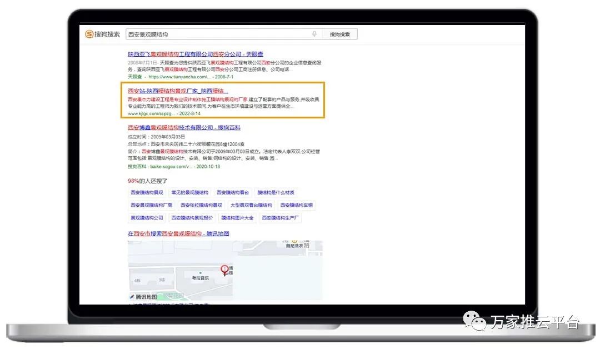This screenshot has width=600, height=349.
Task: Select related search 西安膜结构景观报价
Action: click(x=192, y=218)
